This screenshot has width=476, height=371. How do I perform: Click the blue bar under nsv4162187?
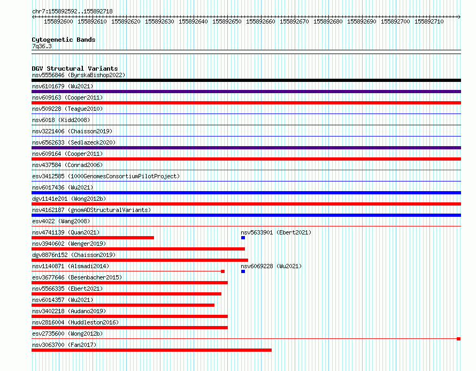point(246,215)
